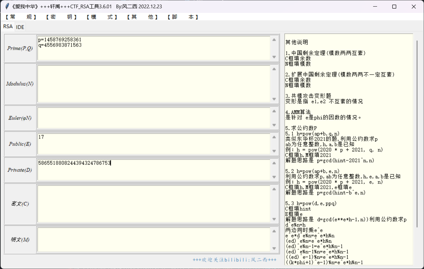The image size is (424, 269).
Task: Click the Public(E) label button
Action: (x=20, y=144)
